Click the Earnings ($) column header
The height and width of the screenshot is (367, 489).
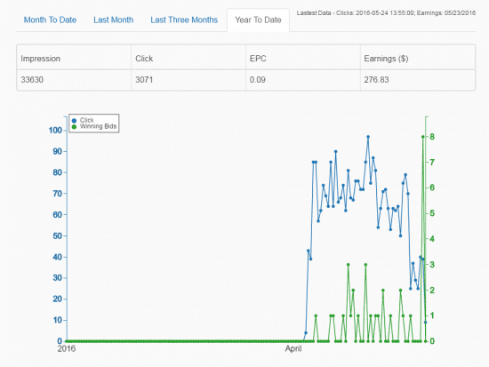point(418,59)
